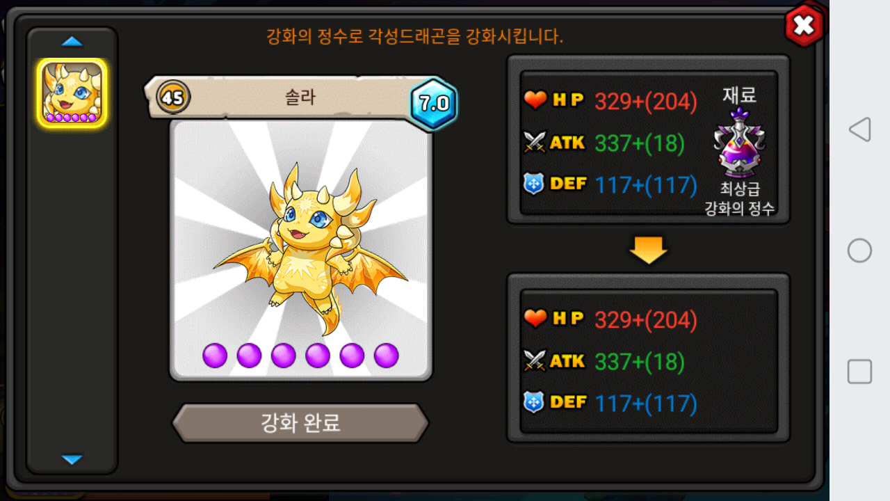The height and width of the screenshot is (501, 890).
Task: Tap the HP heart icon in lower stats
Action: (535, 319)
